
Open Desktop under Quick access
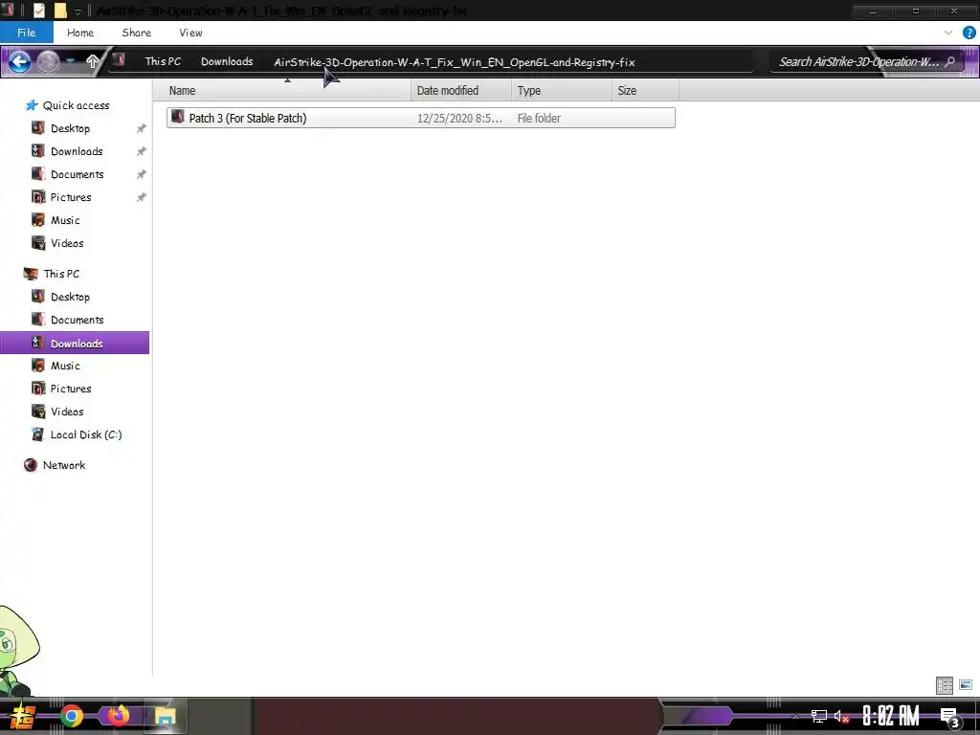point(70,129)
